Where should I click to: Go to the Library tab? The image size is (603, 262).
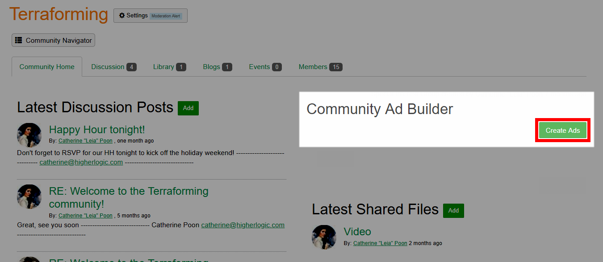coord(169,67)
